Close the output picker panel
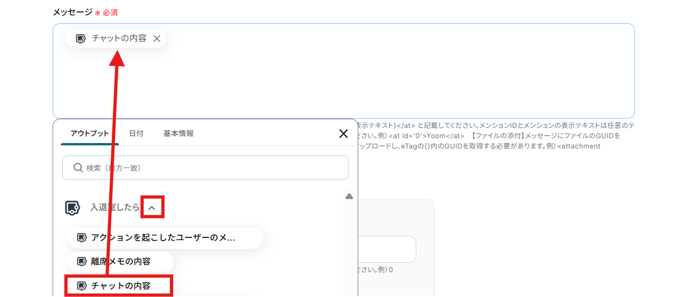 tap(344, 134)
